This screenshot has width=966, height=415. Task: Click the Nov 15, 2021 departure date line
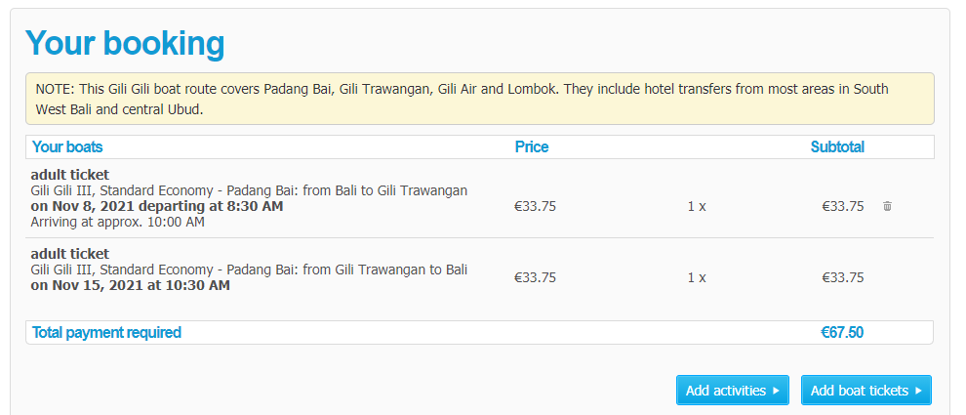pyautogui.click(x=131, y=285)
